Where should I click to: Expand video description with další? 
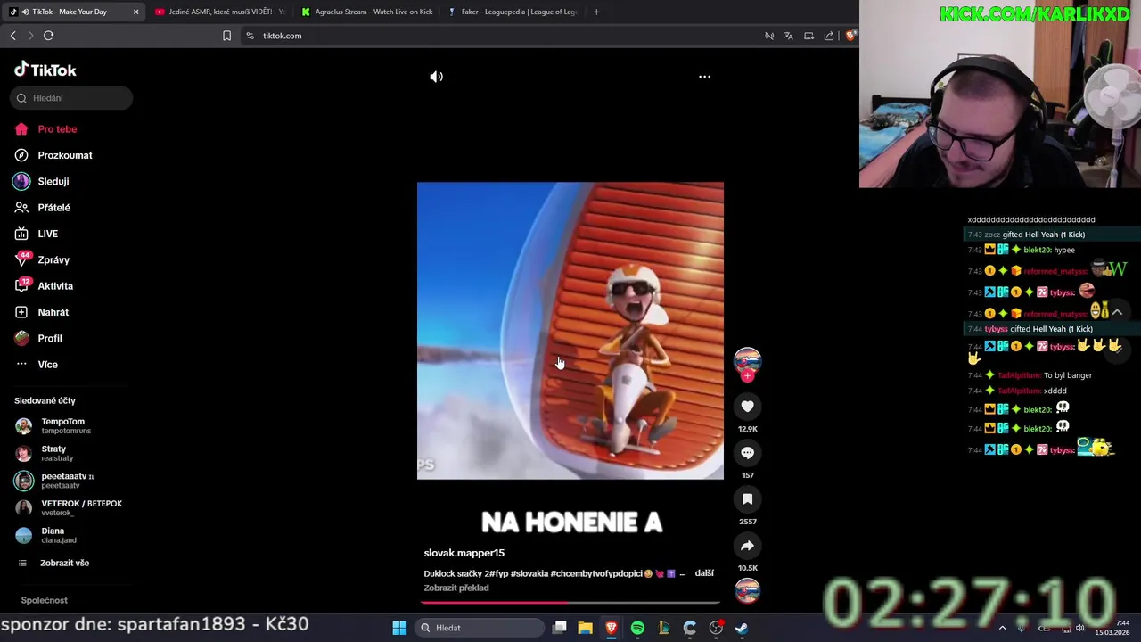(x=704, y=573)
